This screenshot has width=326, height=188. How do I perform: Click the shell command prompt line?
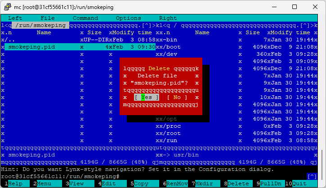tap(60, 177)
